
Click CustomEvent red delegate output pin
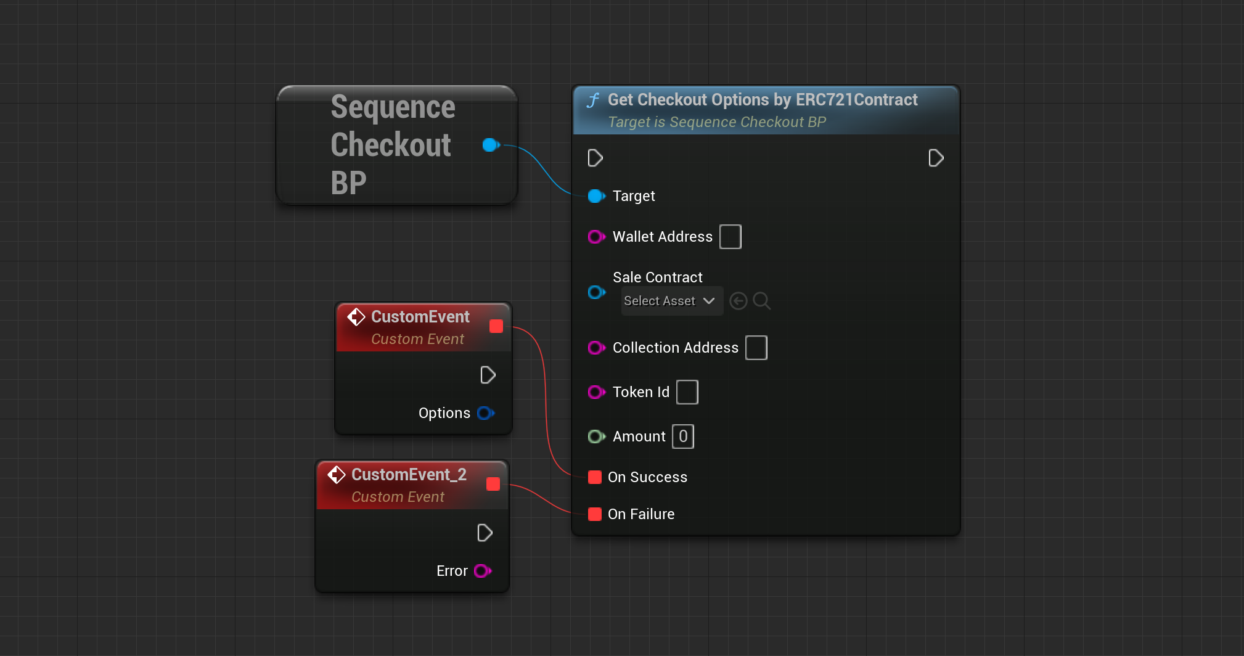496,326
